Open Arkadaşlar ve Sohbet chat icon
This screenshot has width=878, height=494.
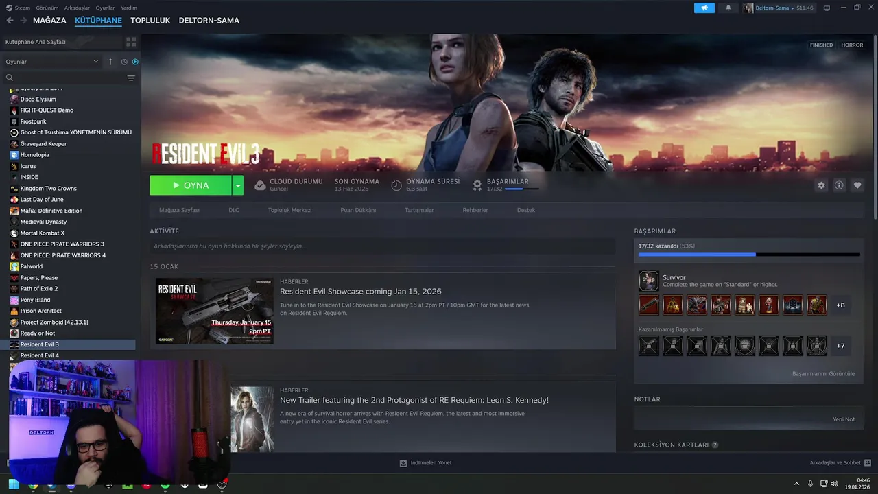(868, 463)
